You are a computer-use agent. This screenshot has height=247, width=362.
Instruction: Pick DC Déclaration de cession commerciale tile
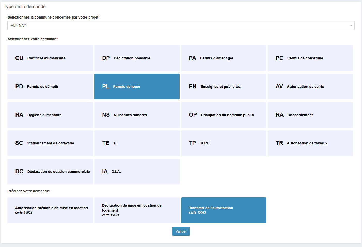click(x=50, y=172)
